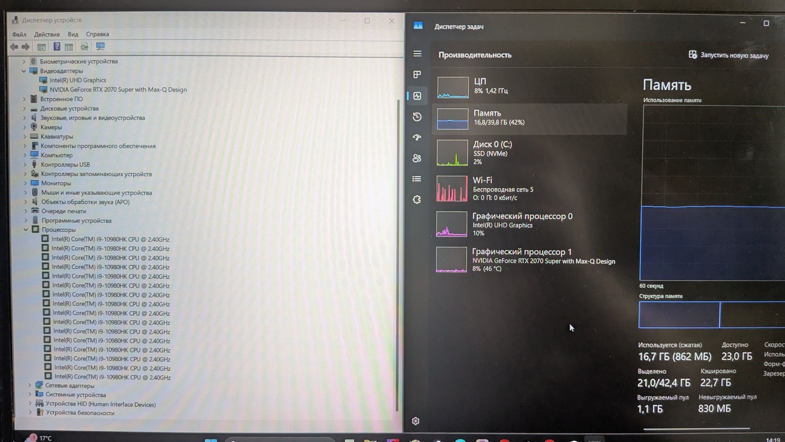Open Details list icon in Task Manager sidebar
Screen dimensions: 785x442
[x=417, y=179]
